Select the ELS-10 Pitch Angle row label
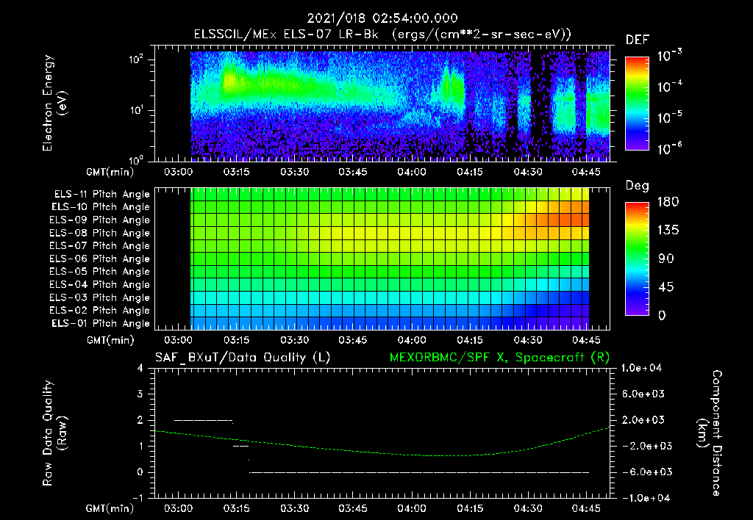 pos(101,207)
